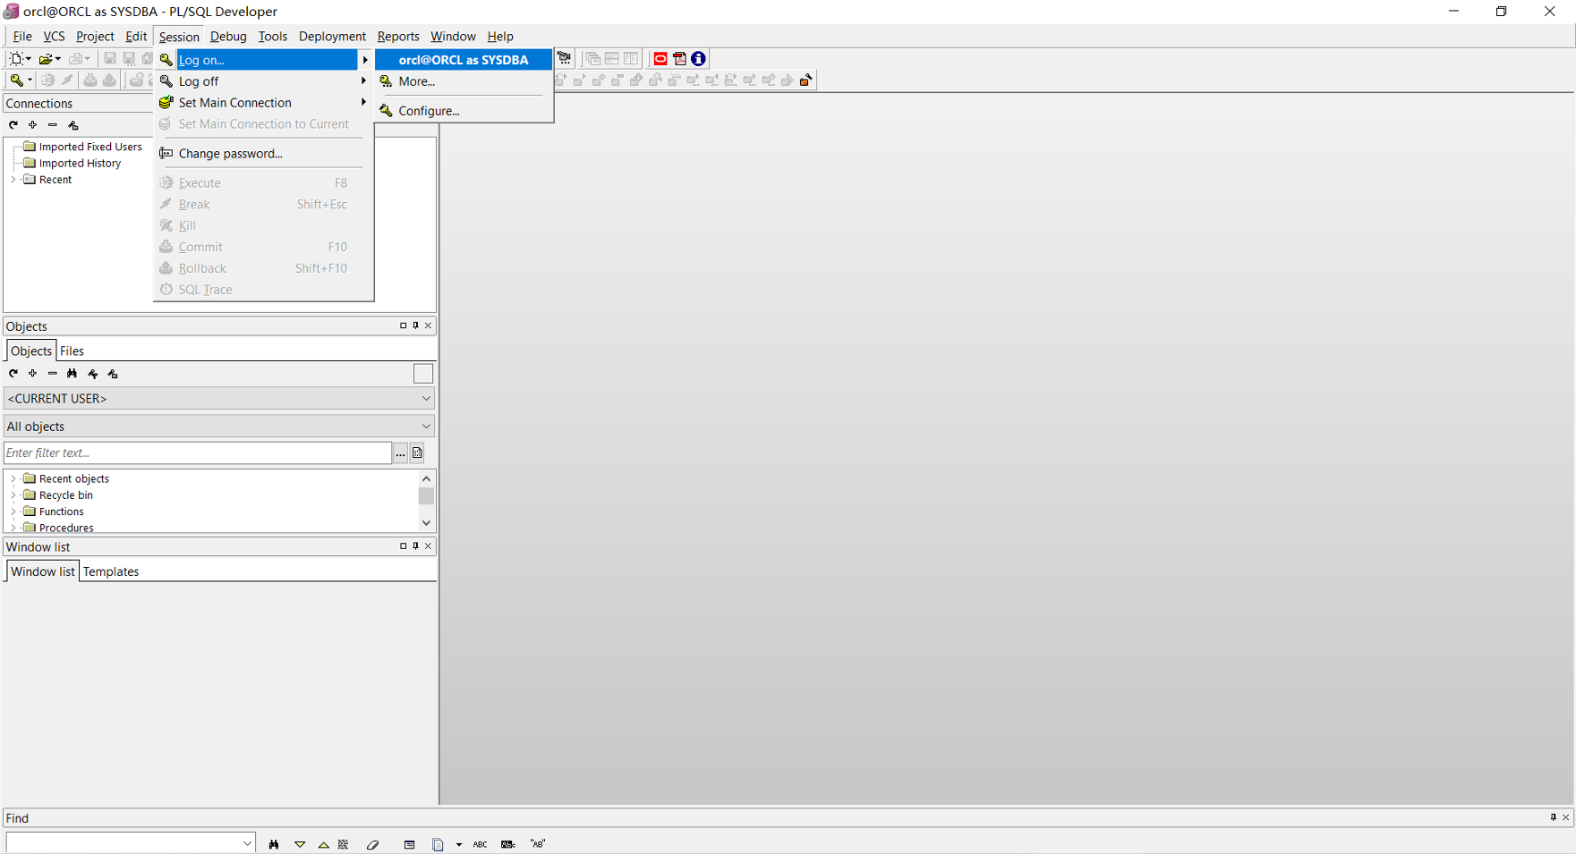Open the Log off submenu
This screenshot has width=1576, height=854.
pos(263,81)
